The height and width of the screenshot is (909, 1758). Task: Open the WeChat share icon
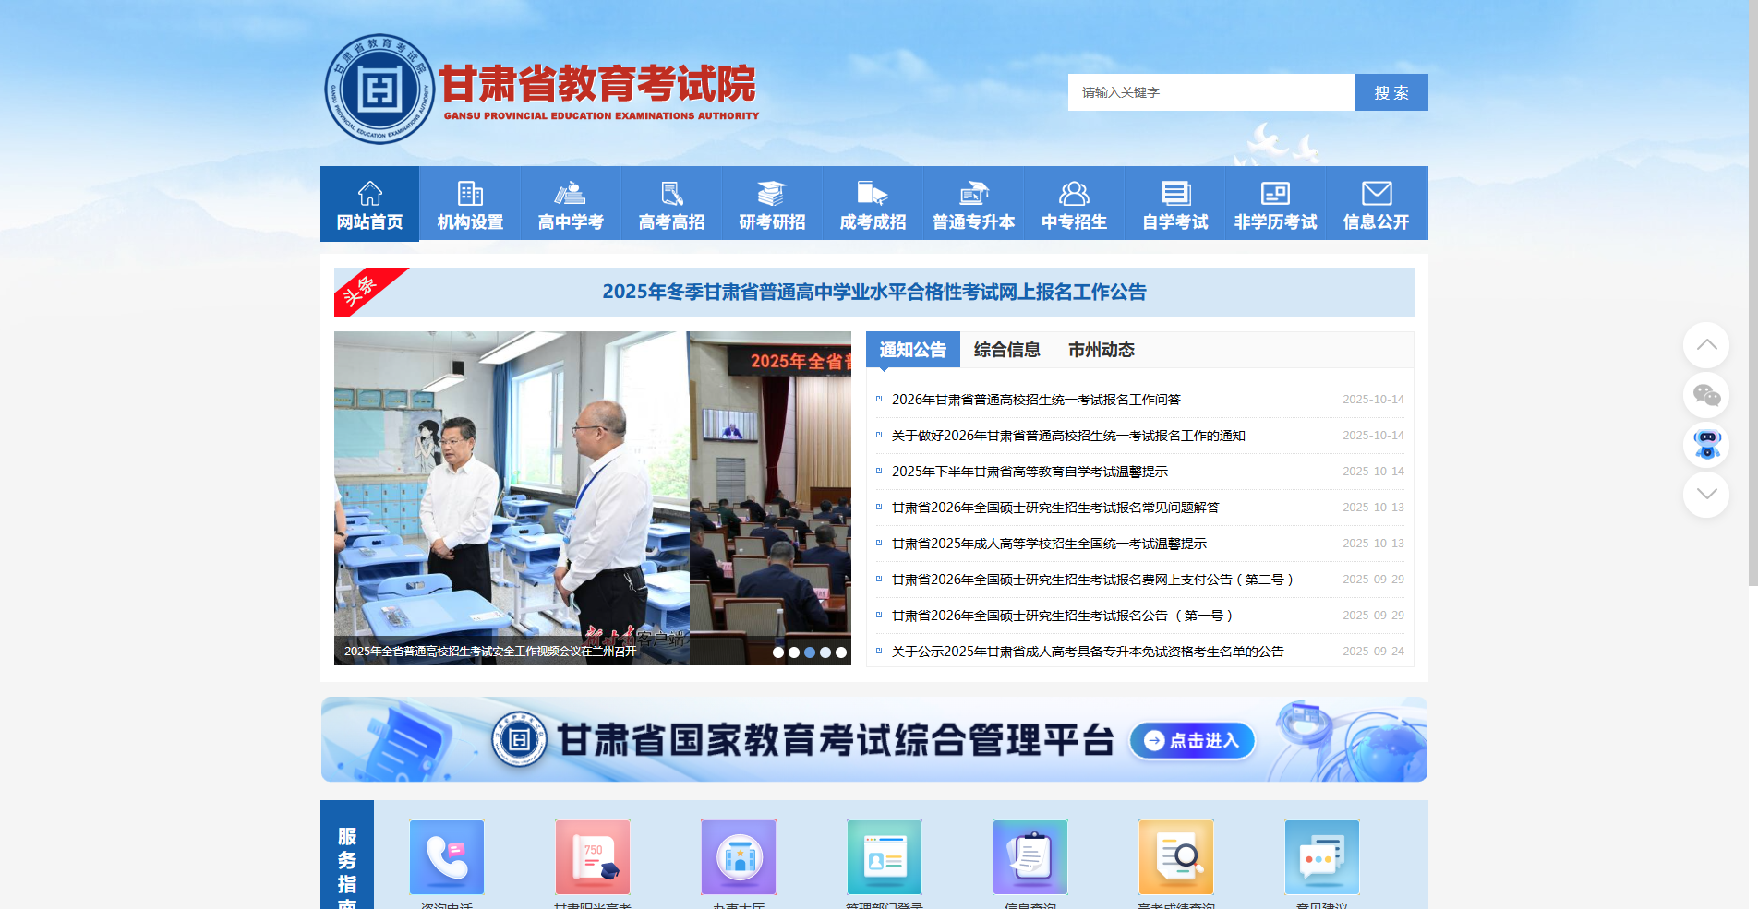point(1707,396)
